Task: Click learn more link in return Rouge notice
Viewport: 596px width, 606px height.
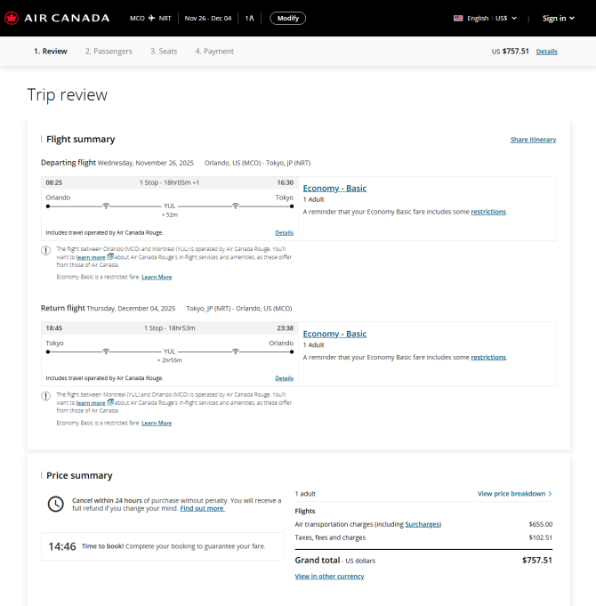Action: [x=91, y=403]
